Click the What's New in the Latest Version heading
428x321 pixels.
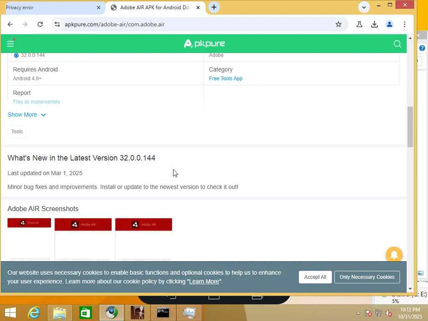(82, 158)
